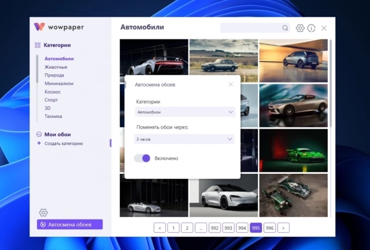
Task: Go to page 996
Action: click(269, 227)
